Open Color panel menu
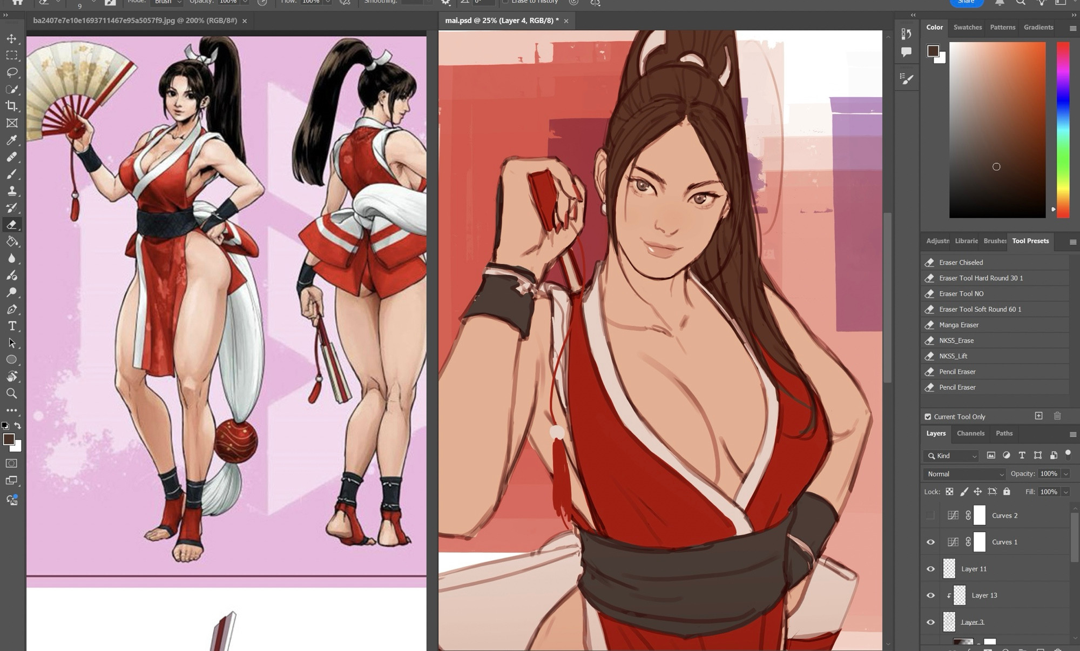1080x651 pixels. point(1072,28)
